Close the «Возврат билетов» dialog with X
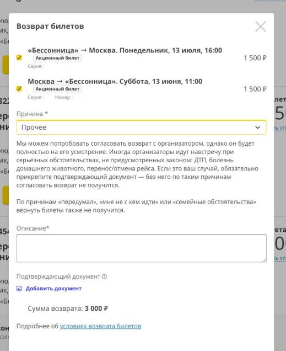The width and height of the screenshot is (286, 351). point(261,26)
